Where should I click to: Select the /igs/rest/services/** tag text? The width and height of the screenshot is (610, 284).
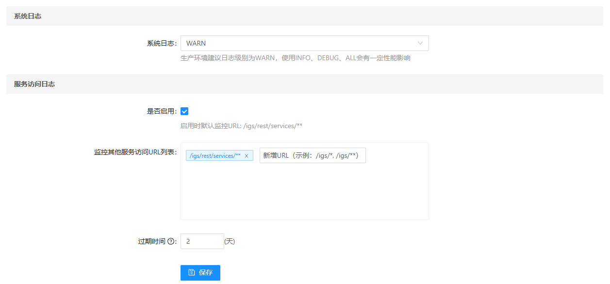[x=215, y=156]
